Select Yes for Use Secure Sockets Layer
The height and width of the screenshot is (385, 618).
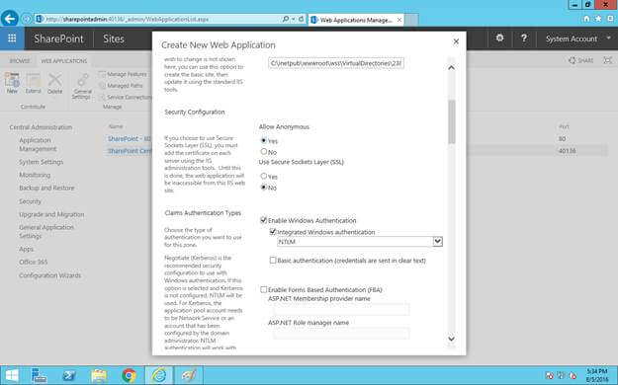[264, 176]
